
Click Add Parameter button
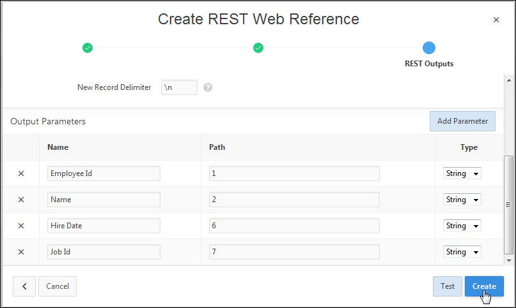pyautogui.click(x=462, y=121)
